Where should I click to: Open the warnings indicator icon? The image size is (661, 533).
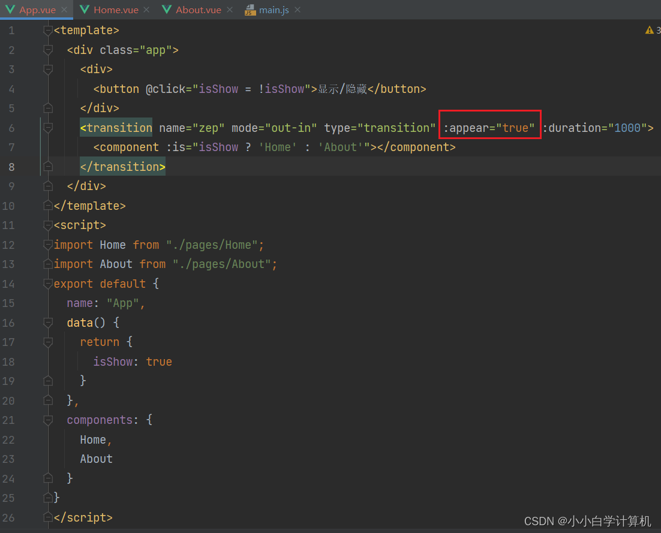pyautogui.click(x=649, y=31)
